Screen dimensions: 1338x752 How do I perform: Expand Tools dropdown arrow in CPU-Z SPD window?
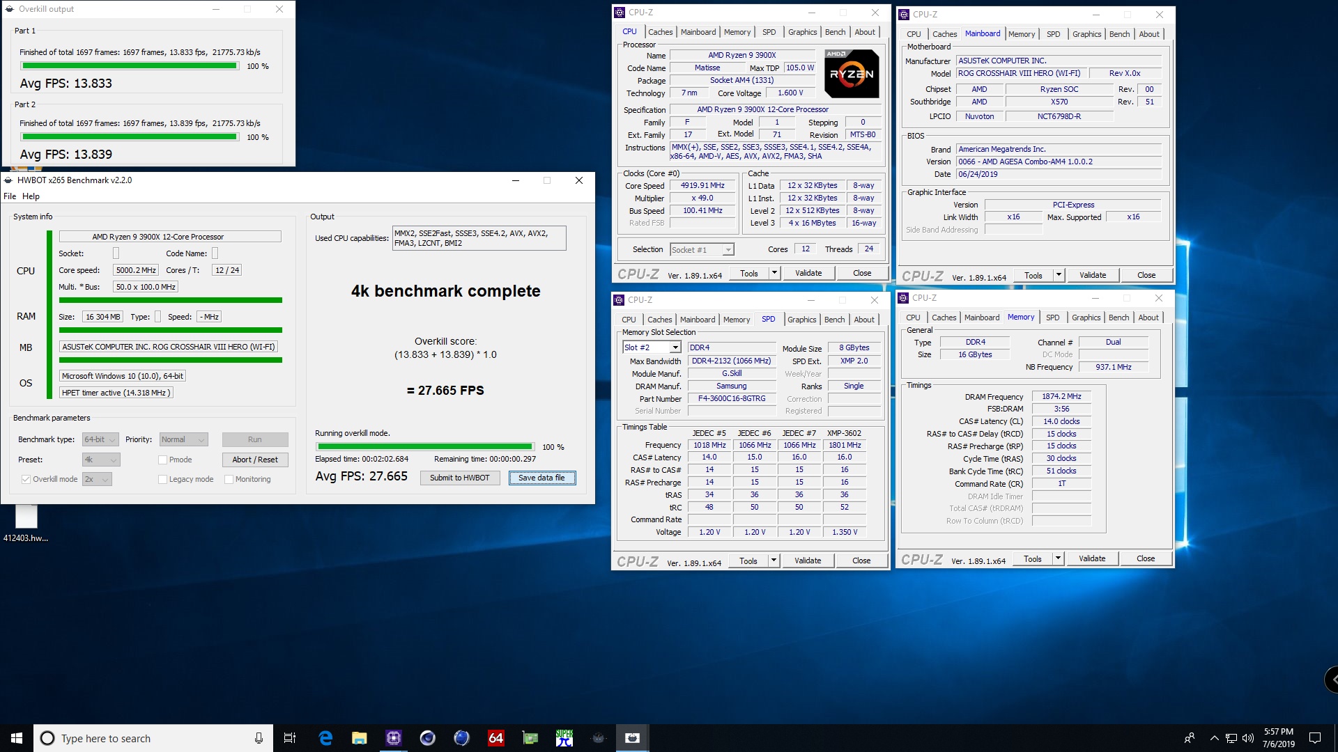tap(774, 561)
